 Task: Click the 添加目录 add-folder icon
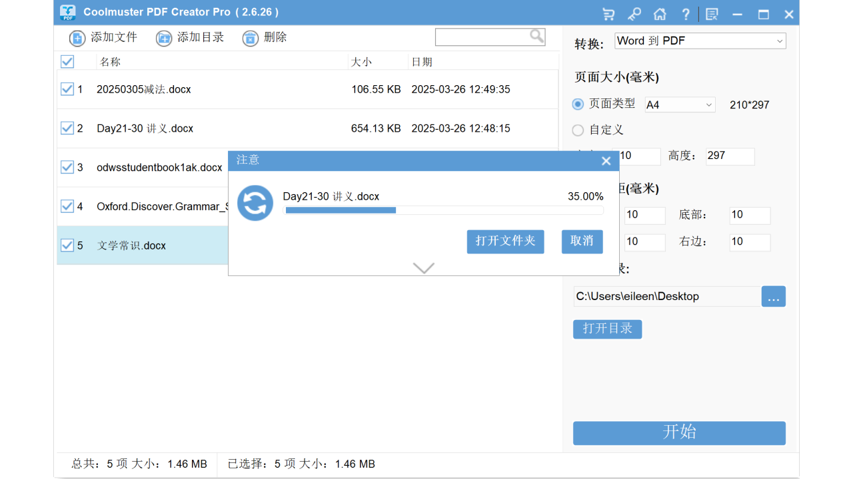(x=163, y=38)
